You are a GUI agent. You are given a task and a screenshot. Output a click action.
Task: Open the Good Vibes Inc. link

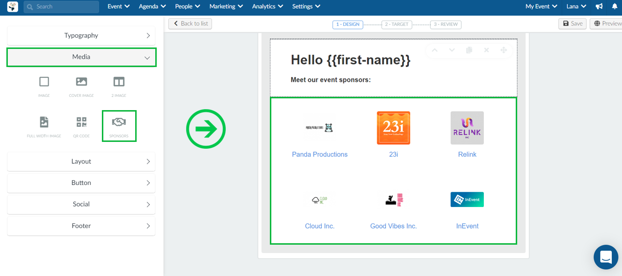click(393, 226)
